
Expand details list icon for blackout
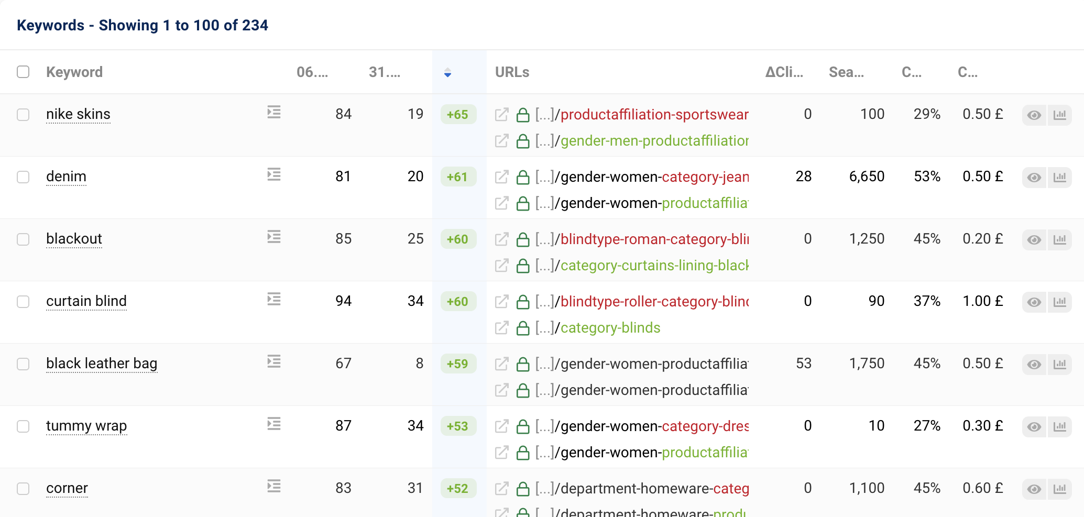(x=274, y=237)
